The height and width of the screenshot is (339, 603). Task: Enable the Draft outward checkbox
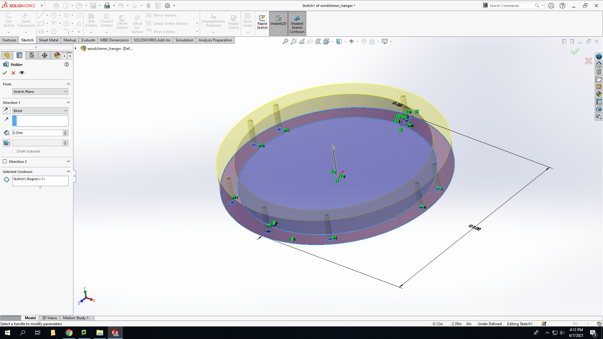[x=14, y=151]
